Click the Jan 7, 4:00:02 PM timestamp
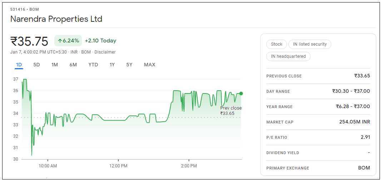The height and width of the screenshot is (182, 381). pos(38,52)
